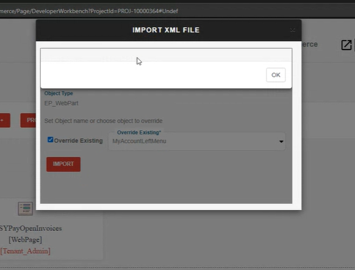
Task: Click the grey header of the alert box
Action: [x=166, y=55]
